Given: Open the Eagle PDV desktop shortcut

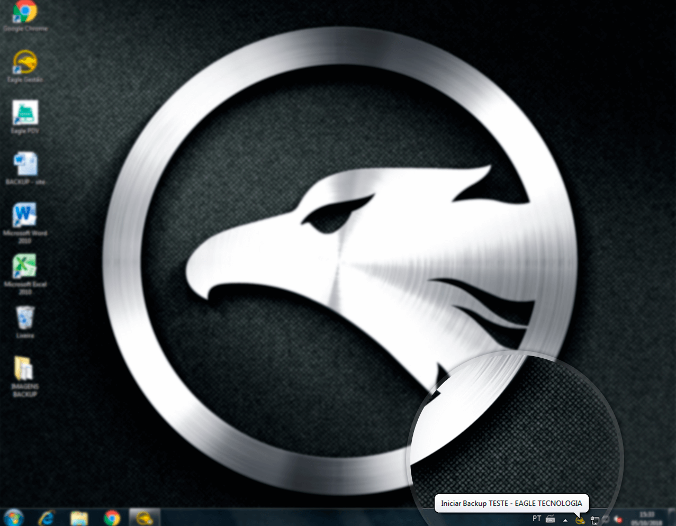Looking at the screenshot, I should [25, 117].
